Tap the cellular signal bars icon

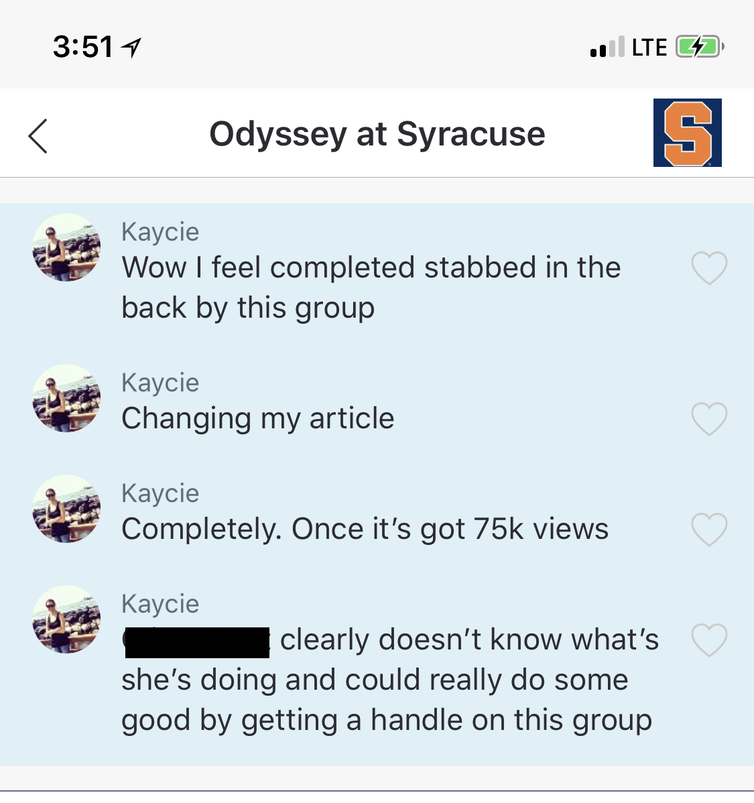(607, 47)
